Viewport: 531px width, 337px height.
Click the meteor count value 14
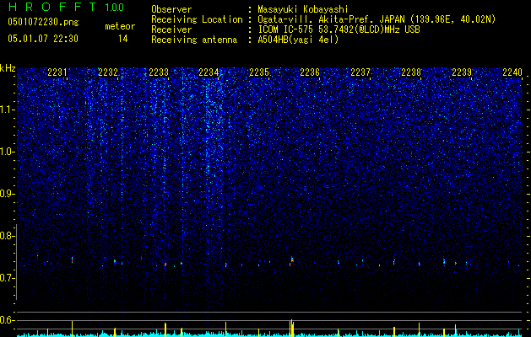[123, 39]
